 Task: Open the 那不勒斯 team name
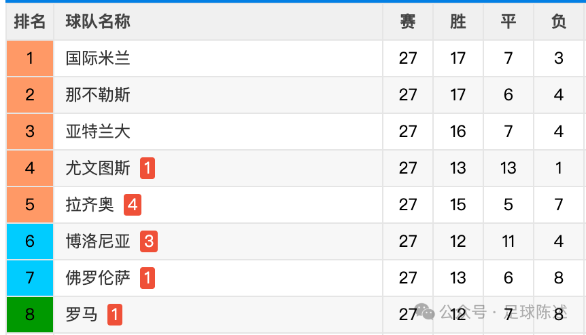98,95
